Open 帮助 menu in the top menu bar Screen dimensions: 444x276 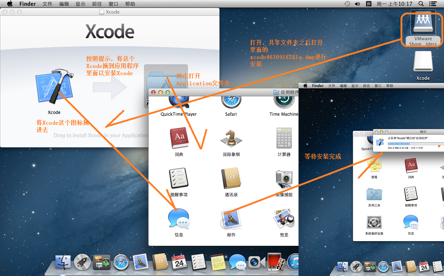(x=130, y=4)
